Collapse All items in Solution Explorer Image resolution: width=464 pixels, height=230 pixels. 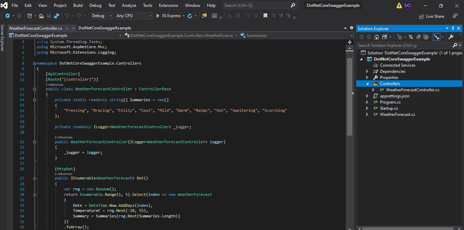418,37
